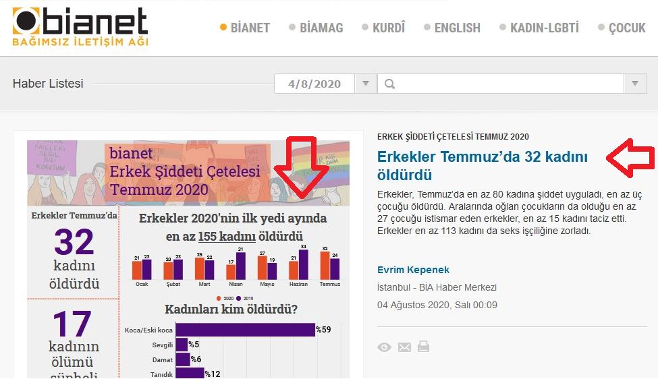Open headline Erkekler Temmuz'da 32 kadını öldürdü
This screenshot has width=658, height=379.
[482, 166]
